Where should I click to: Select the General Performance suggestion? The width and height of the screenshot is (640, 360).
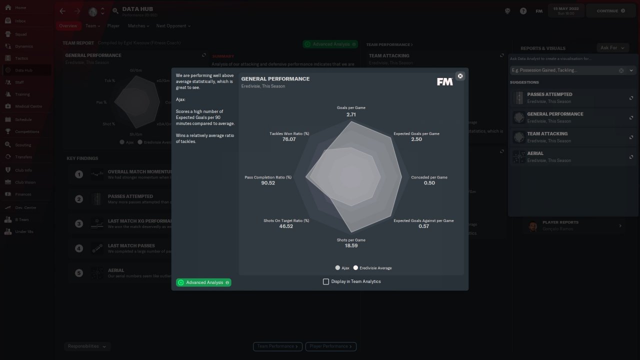(x=572, y=117)
